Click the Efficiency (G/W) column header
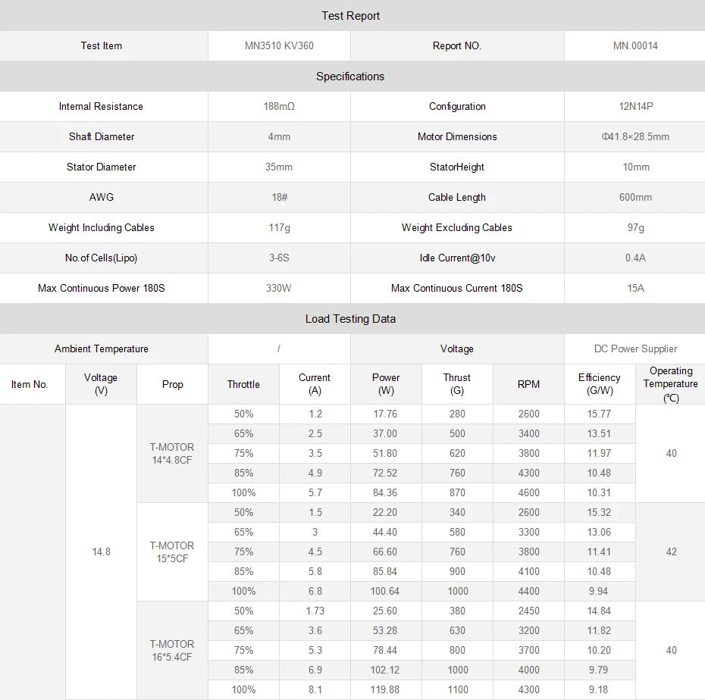Screen dimensions: 705x700 [599, 384]
